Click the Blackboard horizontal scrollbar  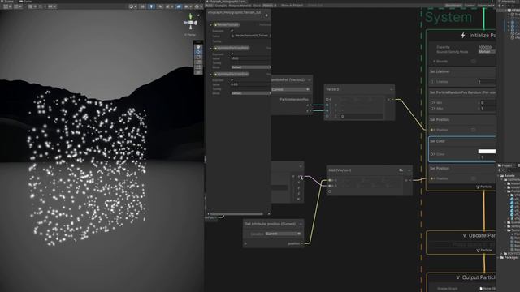[236, 214]
